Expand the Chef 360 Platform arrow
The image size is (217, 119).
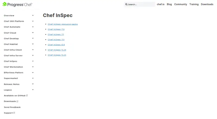pos(33,21)
